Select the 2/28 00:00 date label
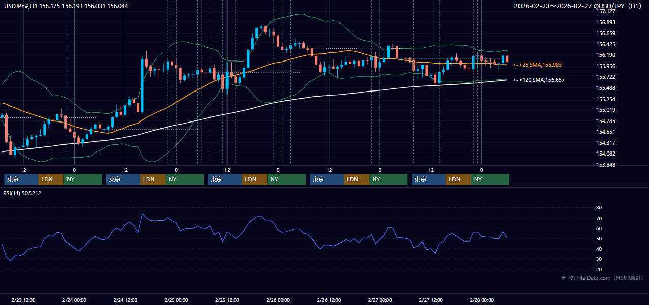Screen dimensions: 649x305 [481, 300]
